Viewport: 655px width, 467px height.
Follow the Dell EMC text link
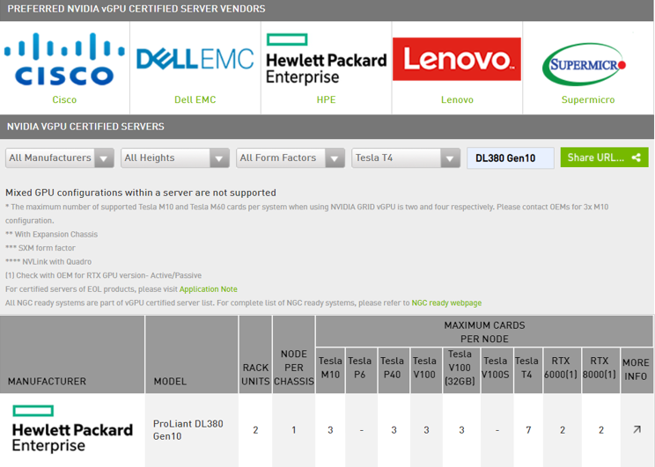point(195,99)
